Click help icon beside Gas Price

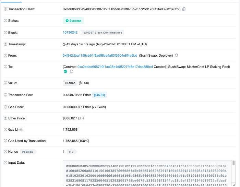point(5,107)
